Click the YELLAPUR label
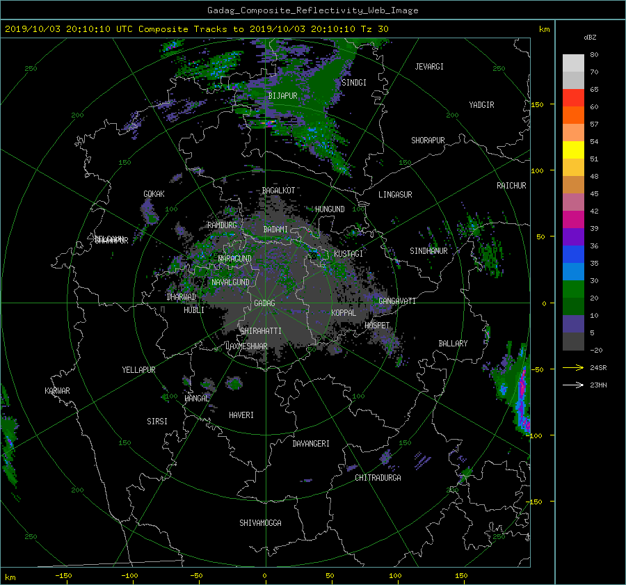 click(138, 370)
